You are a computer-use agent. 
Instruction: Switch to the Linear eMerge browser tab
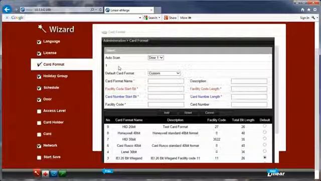coord(129,10)
